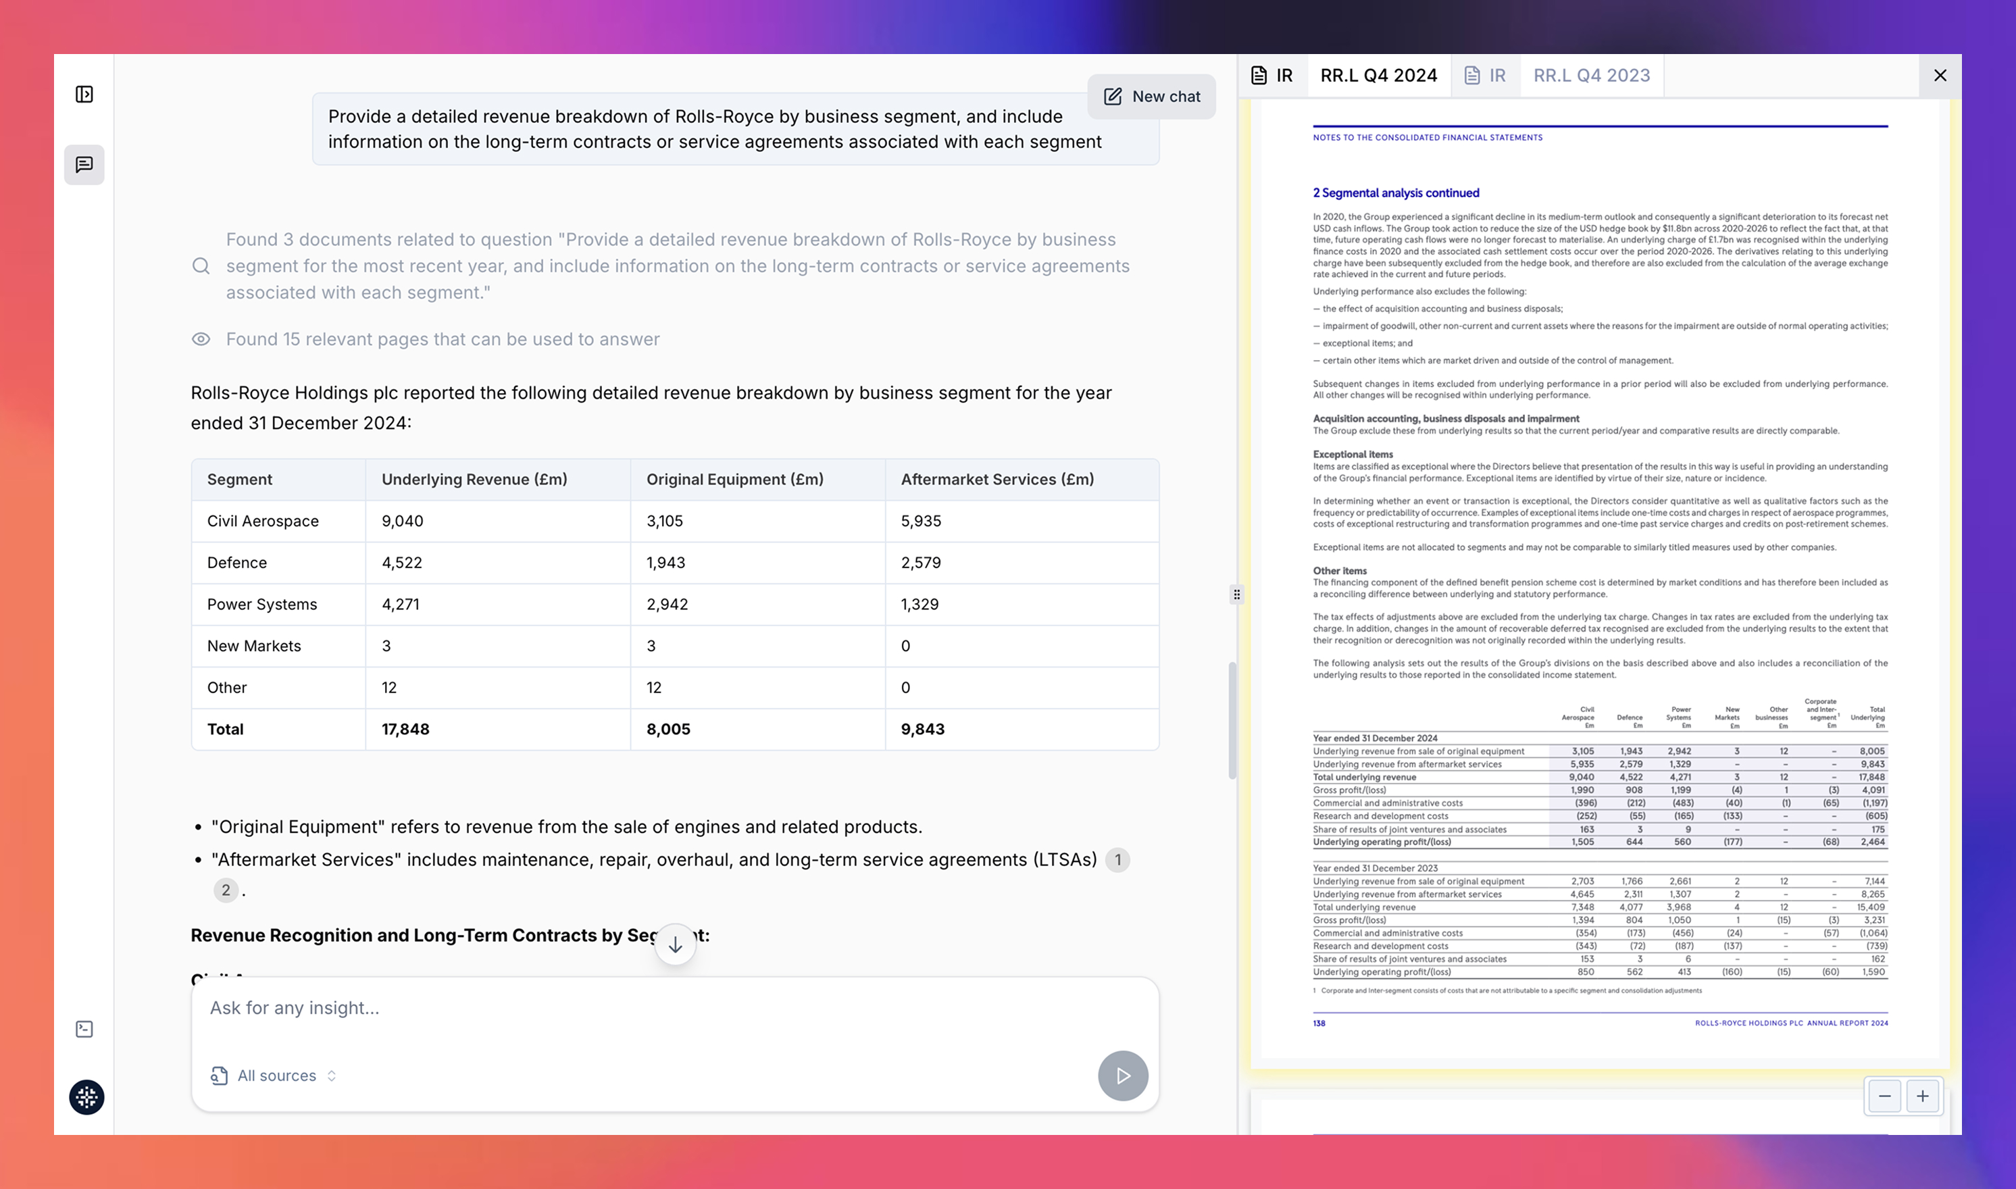Click the 2,579 Defence aftermarket cell
This screenshot has height=1189, width=2016.
pyautogui.click(x=1022, y=563)
